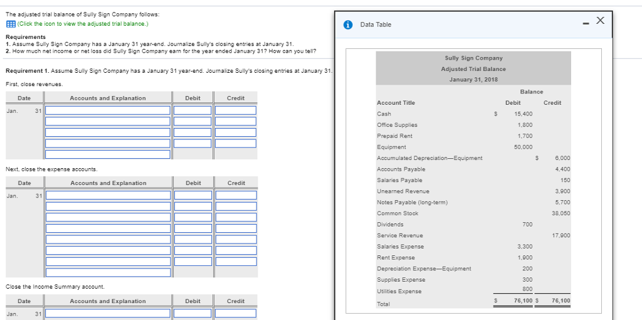Click 'Cash' account title in data table
Image resolution: width=642 pixels, height=320 pixels.
[384, 114]
